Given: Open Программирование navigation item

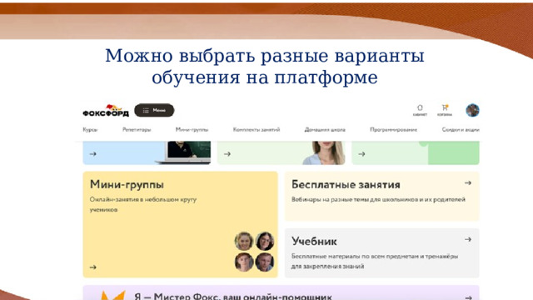Looking at the screenshot, I should [394, 130].
